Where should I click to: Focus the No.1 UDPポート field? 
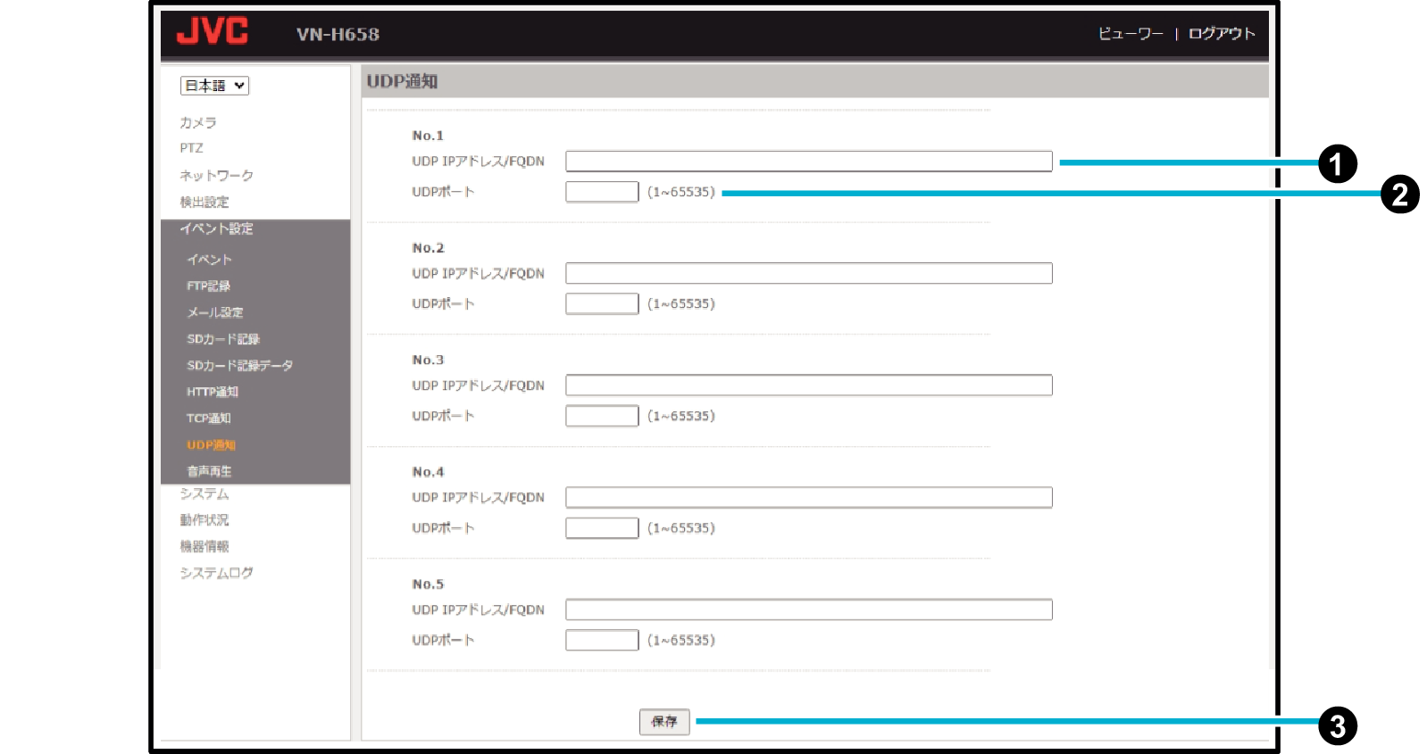coord(602,192)
